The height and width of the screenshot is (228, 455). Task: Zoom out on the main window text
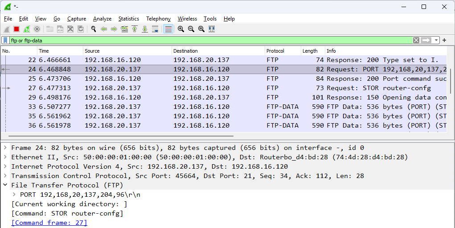191,29
